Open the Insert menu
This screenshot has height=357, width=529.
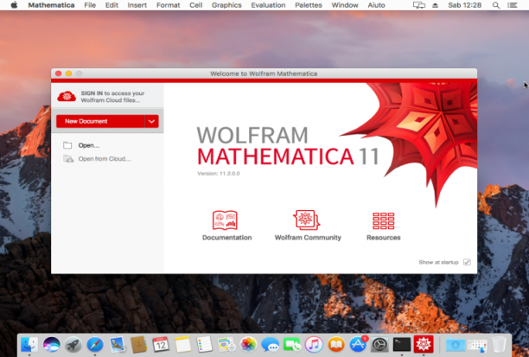coord(137,5)
